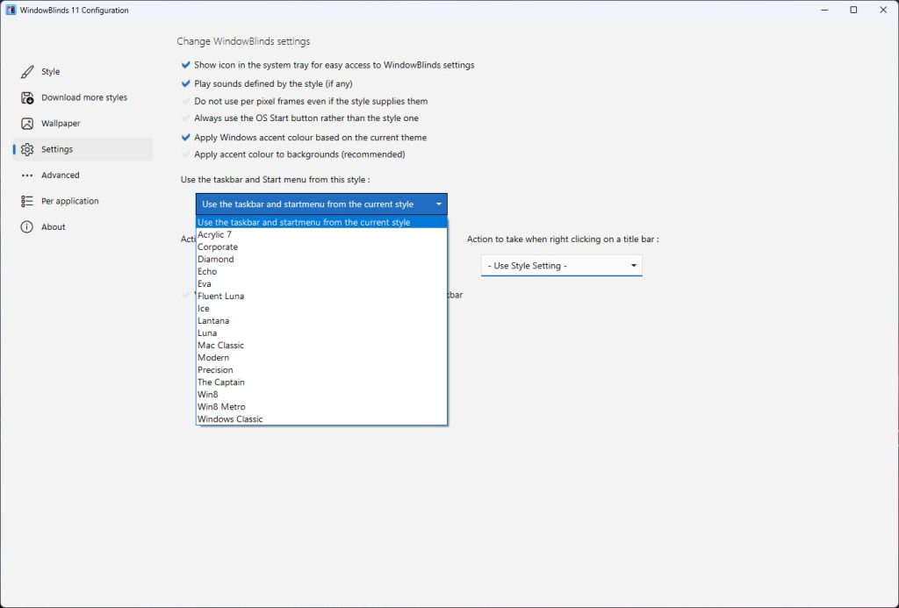Select Ice from the dropdown list
The height and width of the screenshot is (608, 899).
pos(321,308)
